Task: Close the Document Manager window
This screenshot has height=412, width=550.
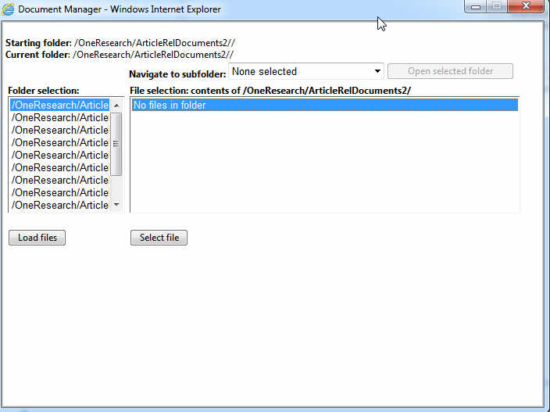Action: pos(526,6)
